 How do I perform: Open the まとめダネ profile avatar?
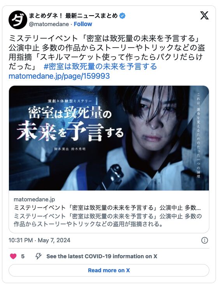click(18, 20)
